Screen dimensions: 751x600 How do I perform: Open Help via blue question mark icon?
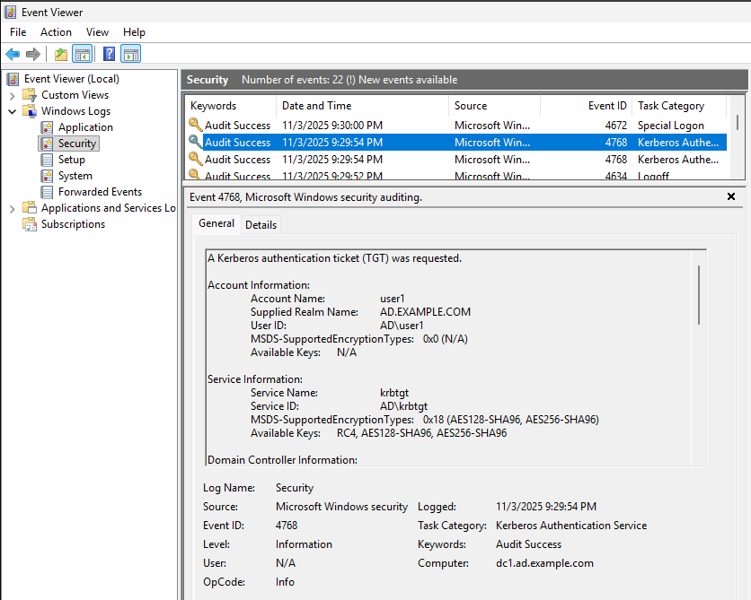click(109, 54)
